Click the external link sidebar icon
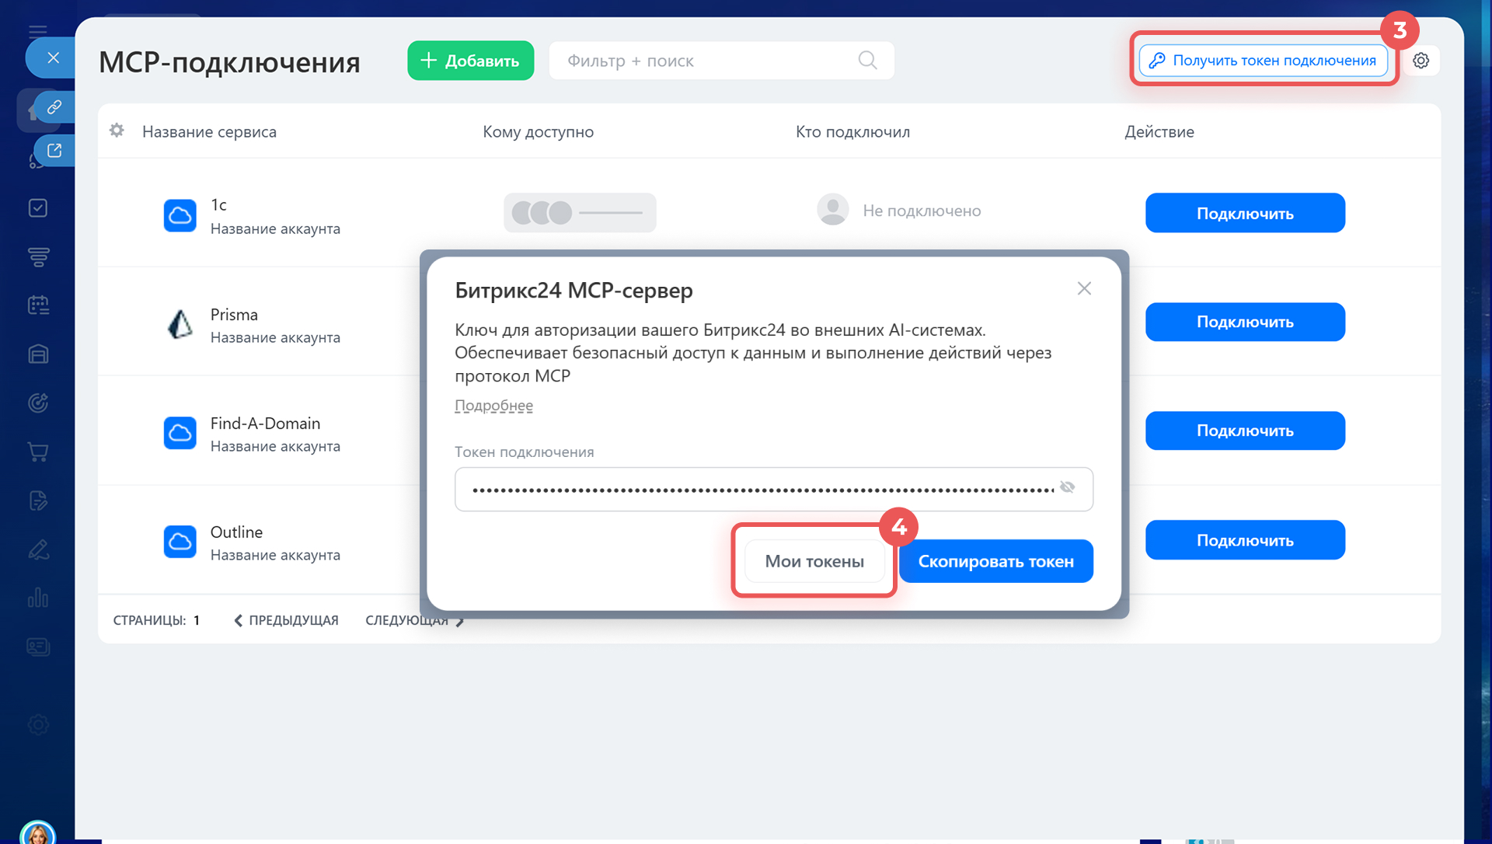 click(x=54, y=151)
